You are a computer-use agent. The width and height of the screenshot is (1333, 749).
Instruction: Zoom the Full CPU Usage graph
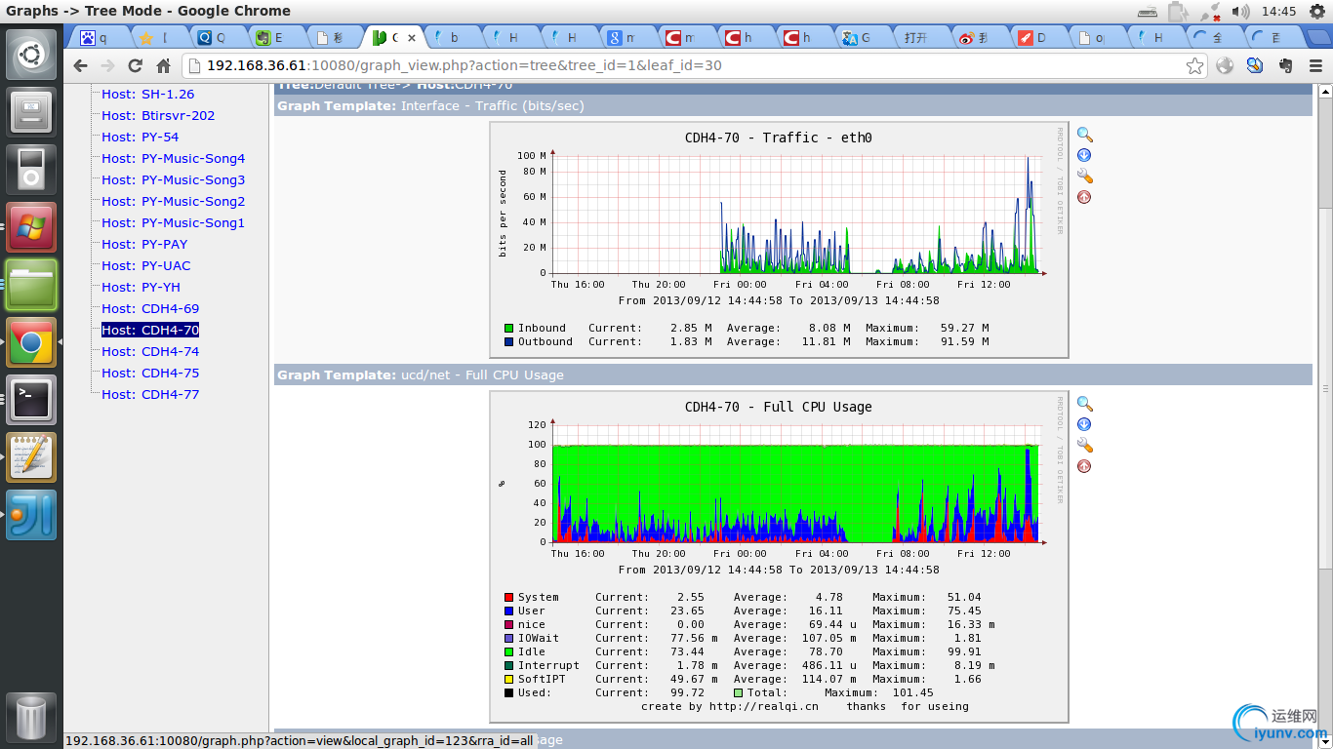(x=1084, y=404)
